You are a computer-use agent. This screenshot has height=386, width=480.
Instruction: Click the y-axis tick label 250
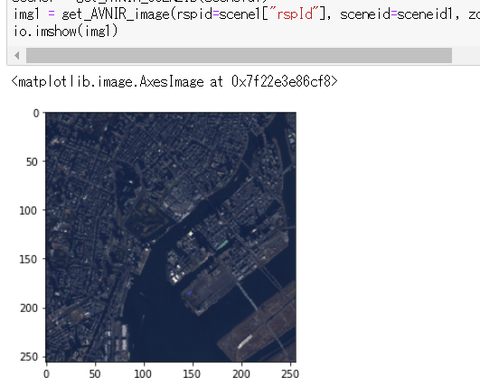[x=29, y=356]
